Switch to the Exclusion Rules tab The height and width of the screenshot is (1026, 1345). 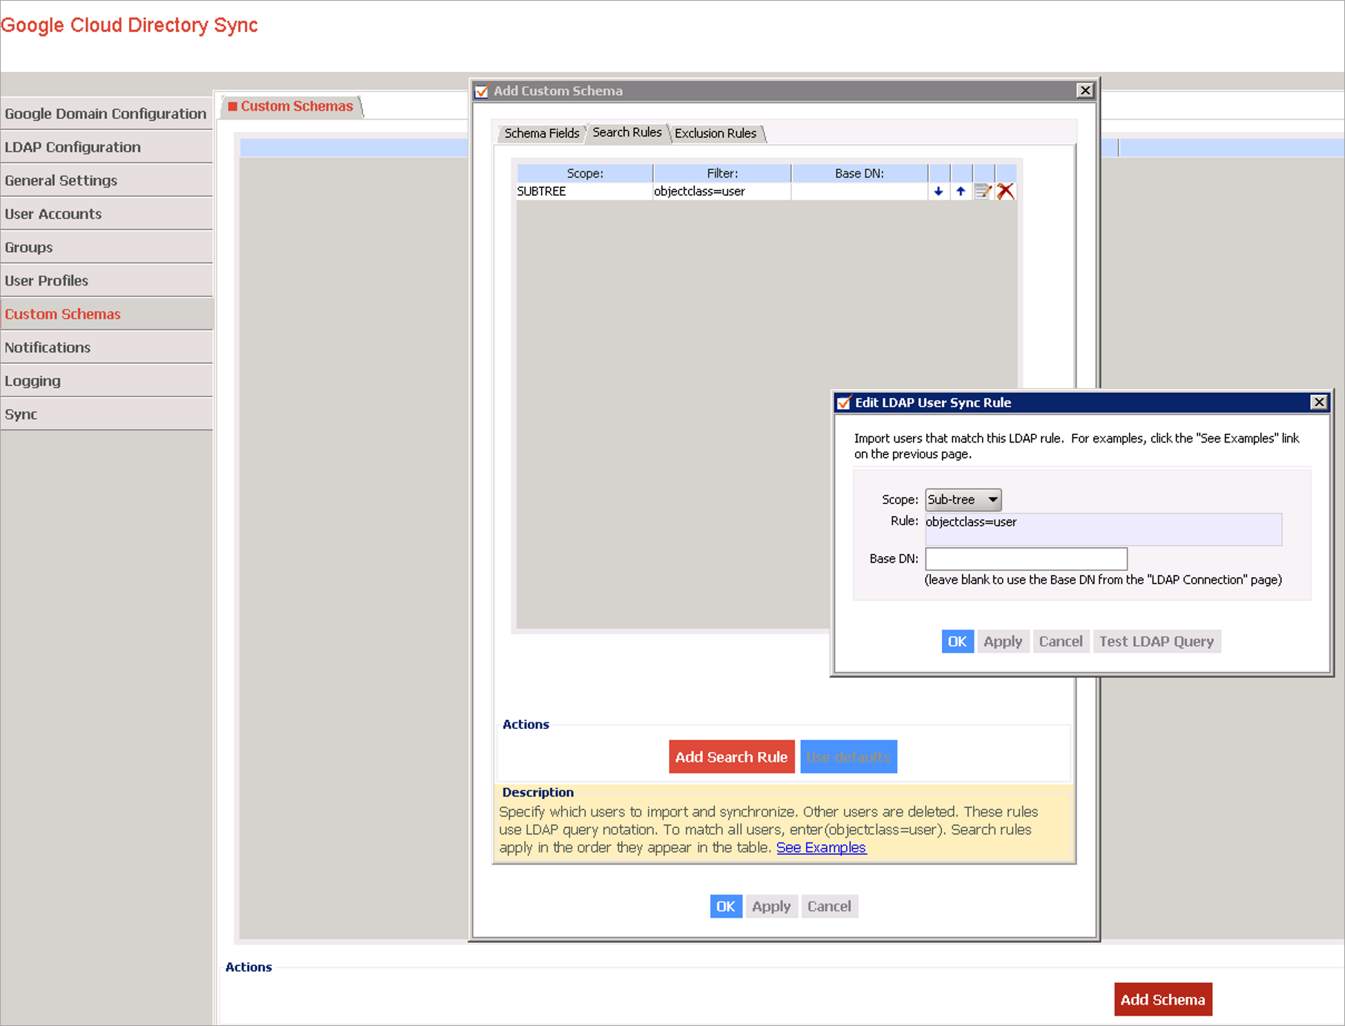[715, 133]
